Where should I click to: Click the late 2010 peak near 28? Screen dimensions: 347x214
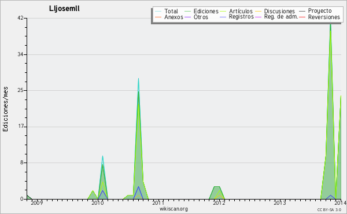(139, 79)
